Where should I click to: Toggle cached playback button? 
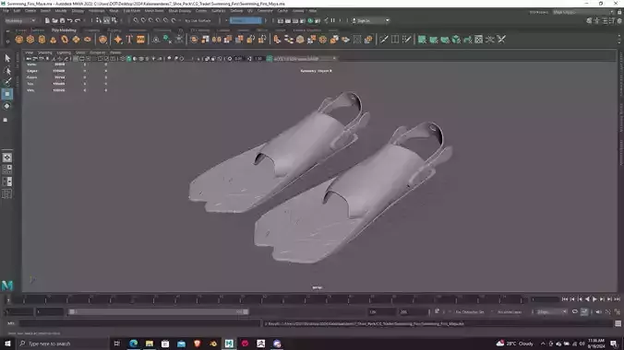(x=584, y=312)
